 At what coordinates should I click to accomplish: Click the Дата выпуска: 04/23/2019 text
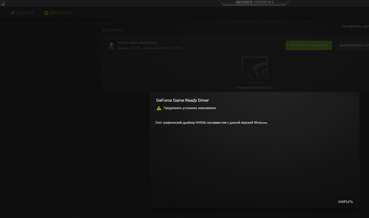(162, 48)
